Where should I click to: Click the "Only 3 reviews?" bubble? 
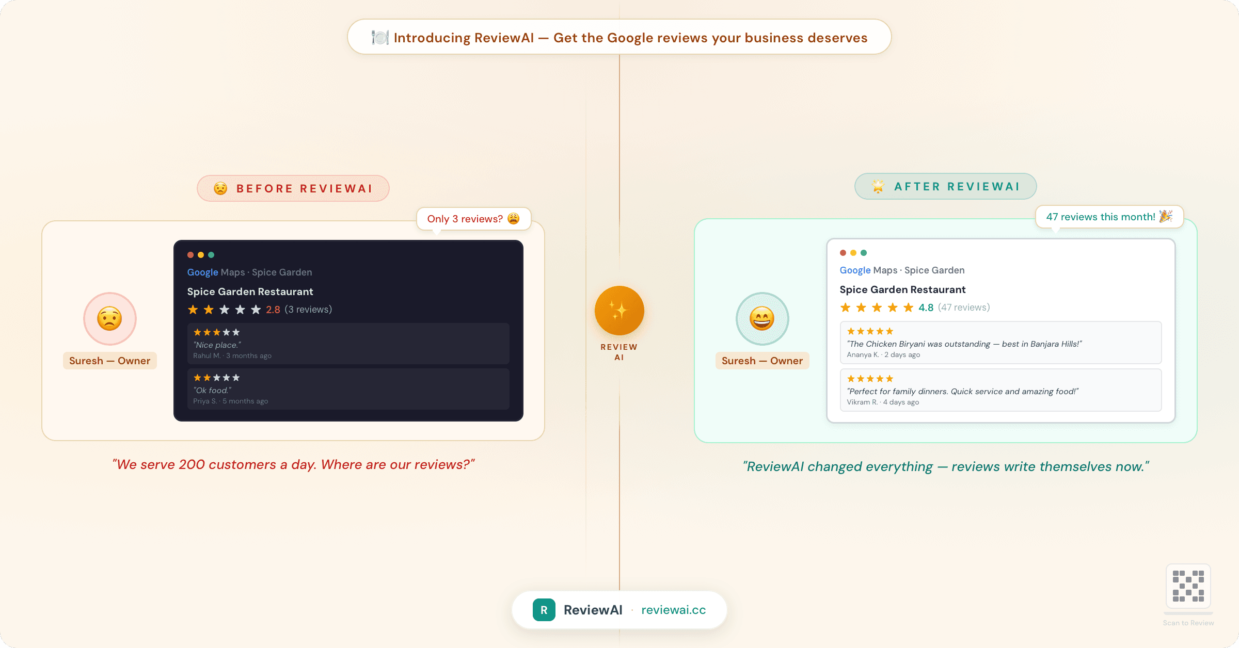point(474,219)
